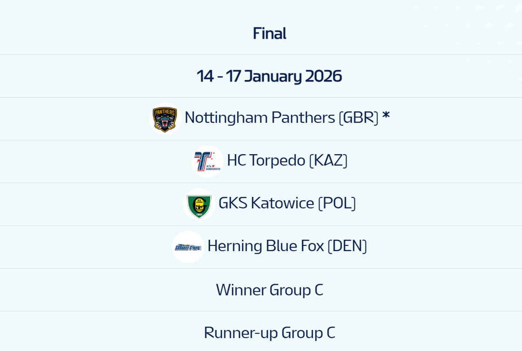The height and width of the screenshot is (351, 522).
Task: Click the Herning Blue Fox logo
Action: (x=188, y=247)
